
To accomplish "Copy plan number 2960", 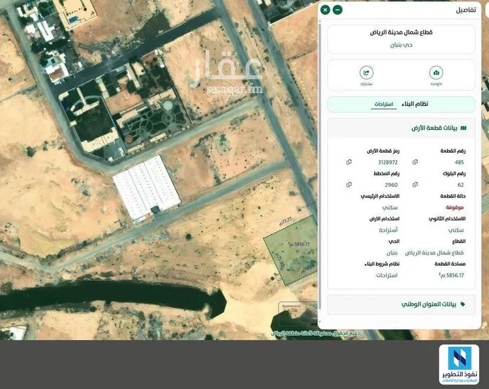I will pyautogui.click(x=349, y=184).
